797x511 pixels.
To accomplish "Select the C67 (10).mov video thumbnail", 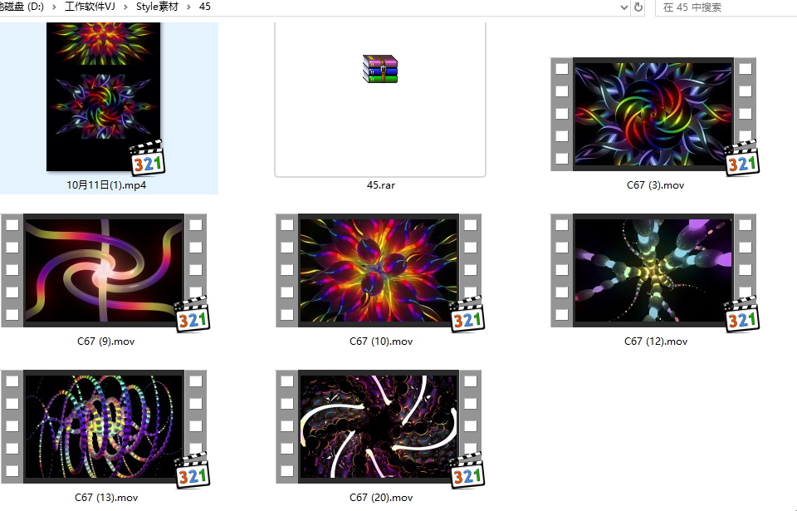I will (x=379, y=270).
